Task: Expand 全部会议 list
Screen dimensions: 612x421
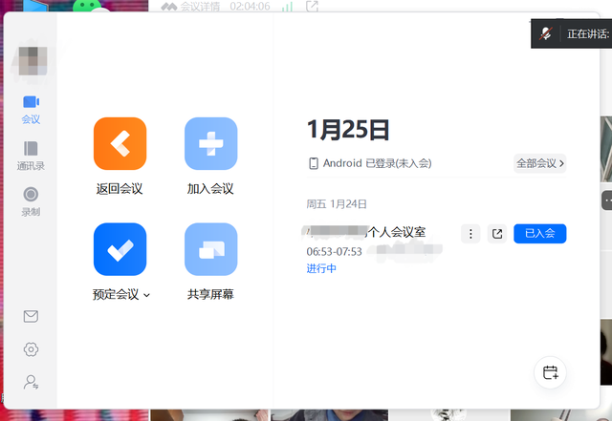Action: pyautogui.click(x=539, y=163)
